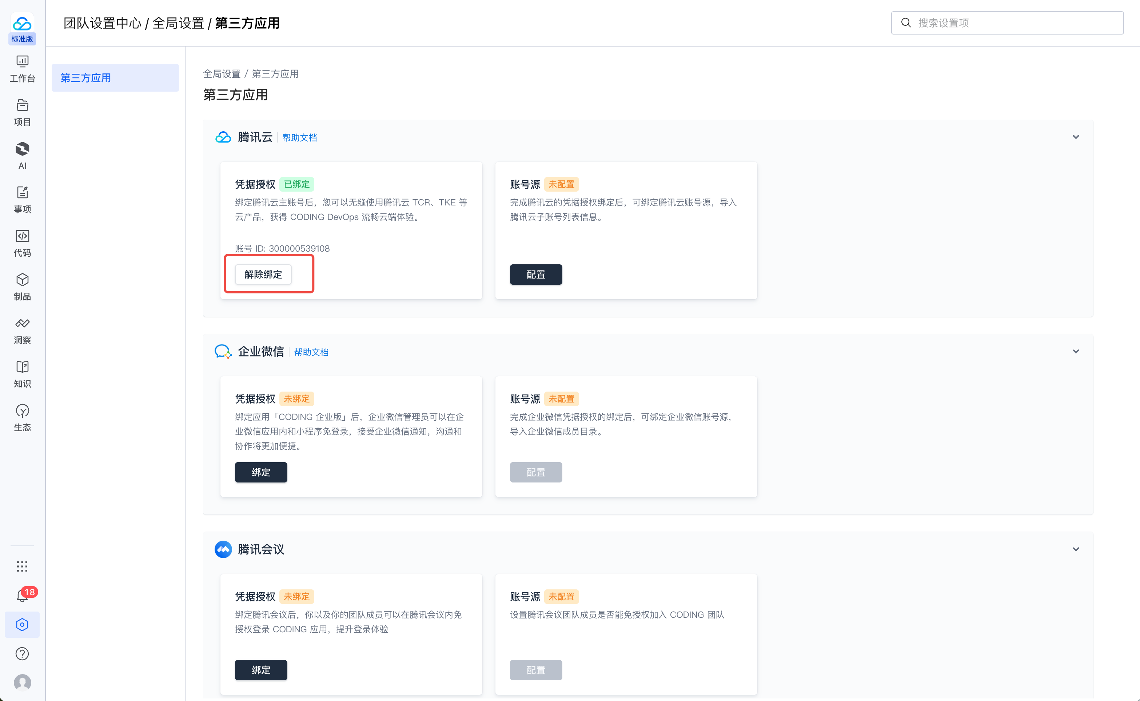The height and width of the screenshot is (701, 1140).
Task: Open the 生态 ecosystem sidebar icon
Action: (x=22, y=418)
